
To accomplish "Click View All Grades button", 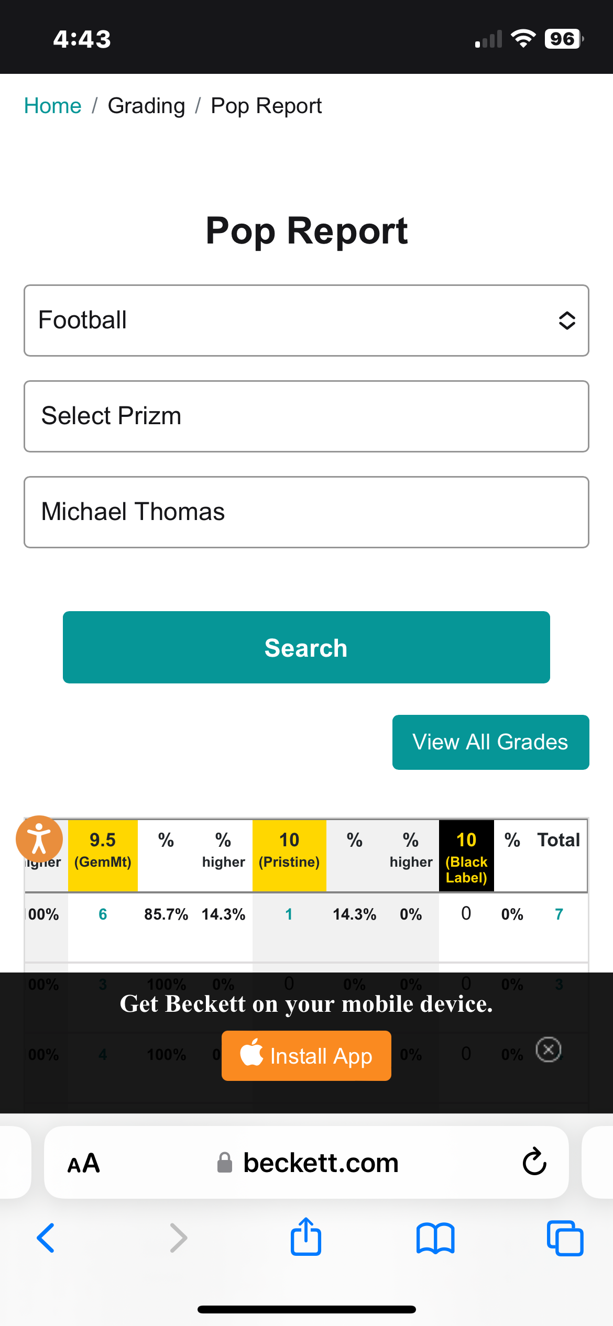I will (x=491, y=742).
